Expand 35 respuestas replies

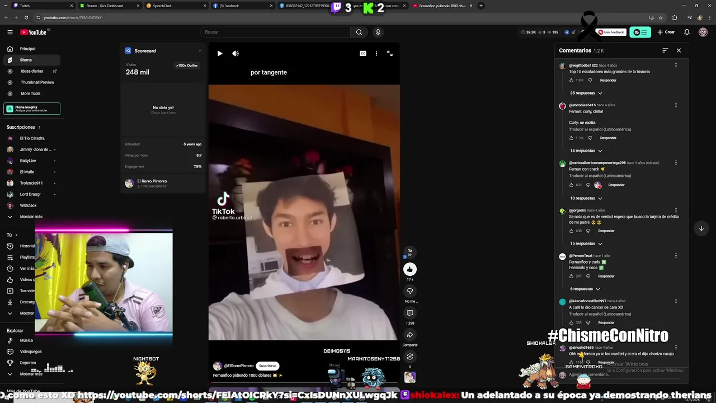pyautogui.click(x=586, y=93)
